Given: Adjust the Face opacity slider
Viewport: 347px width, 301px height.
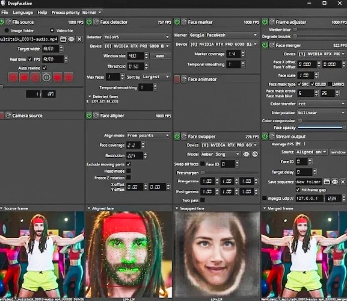Looking at the screenshot, I should [321, 128].
